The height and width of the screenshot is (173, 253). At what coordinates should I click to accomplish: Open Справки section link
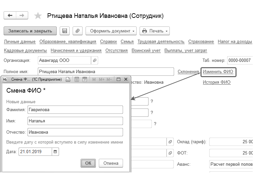(x=108, y=42)
